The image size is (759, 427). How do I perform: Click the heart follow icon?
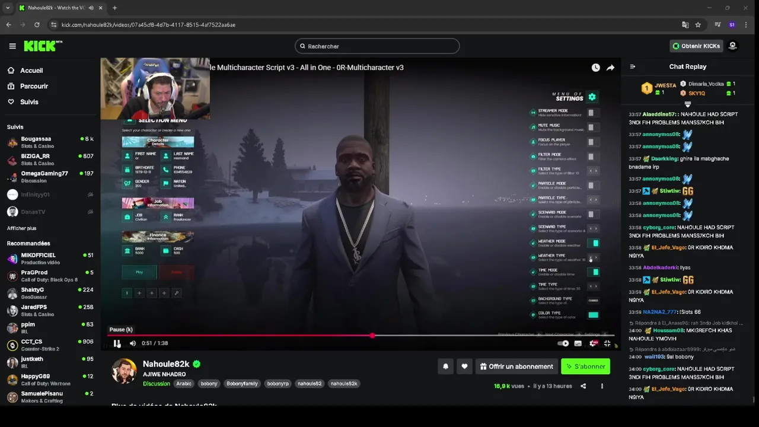pos(464,367)
